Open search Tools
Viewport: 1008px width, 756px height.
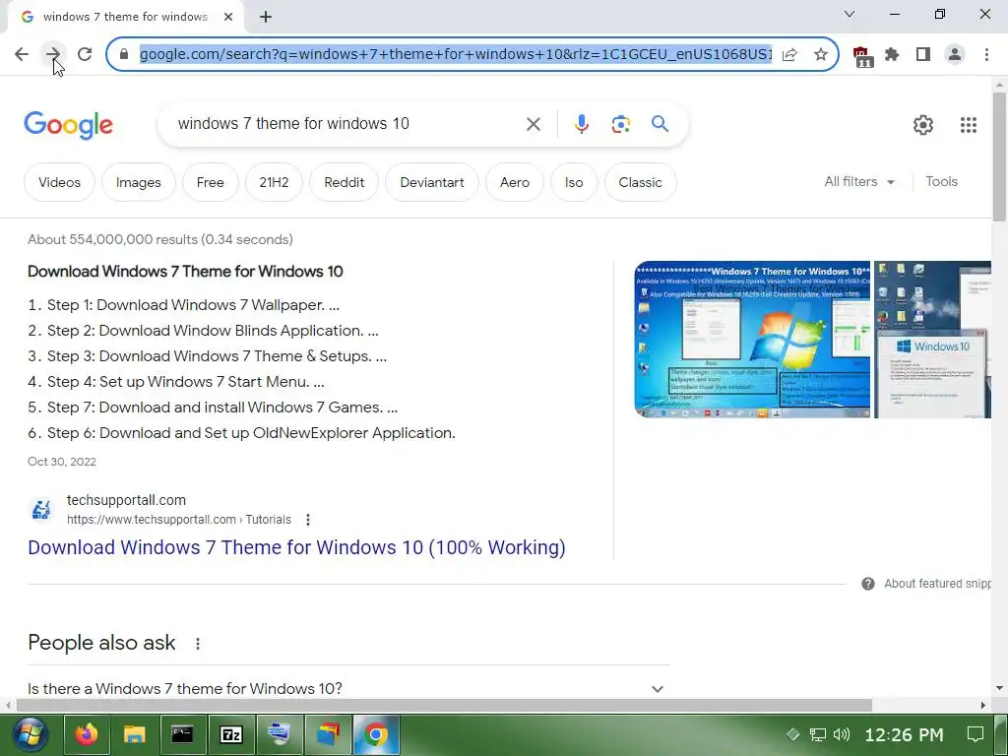941,182
